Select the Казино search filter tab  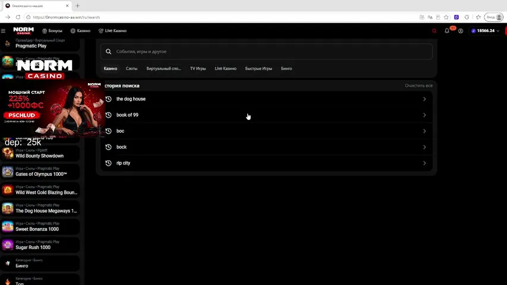click(111, 68)
